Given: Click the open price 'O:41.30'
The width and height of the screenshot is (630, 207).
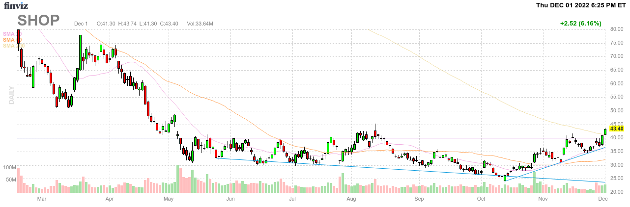Looking at the screenshot, I should (106, 24).
